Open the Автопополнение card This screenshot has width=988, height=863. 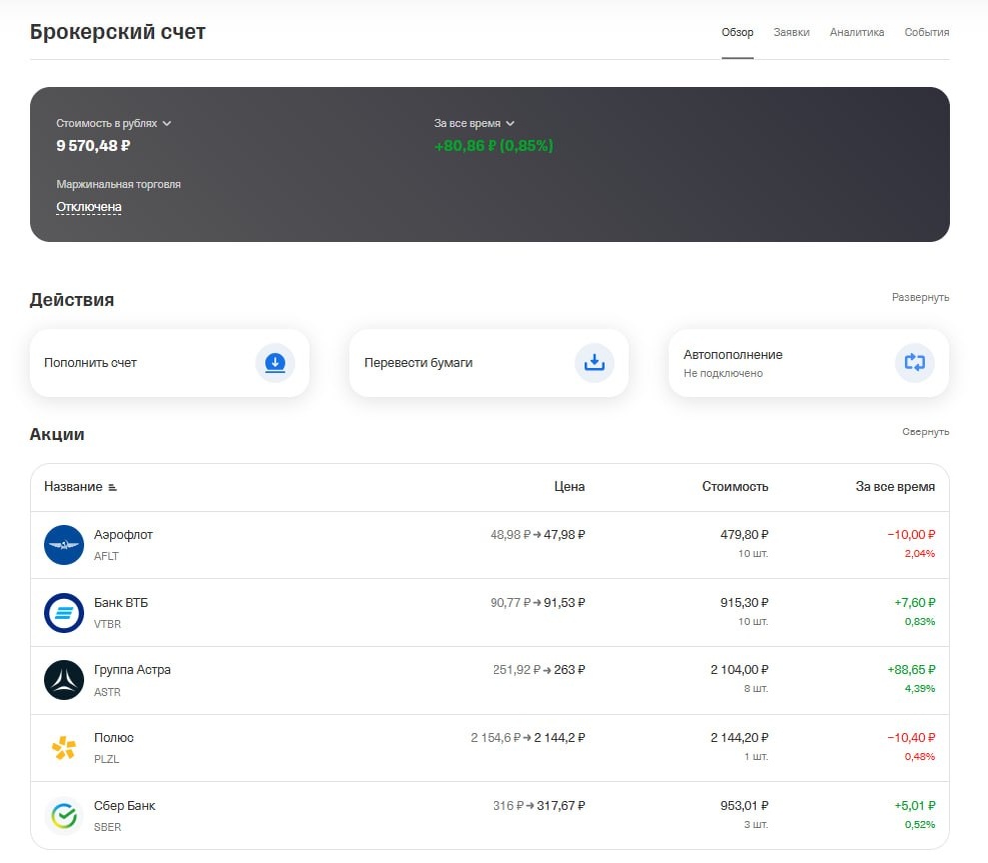point(809,363)
